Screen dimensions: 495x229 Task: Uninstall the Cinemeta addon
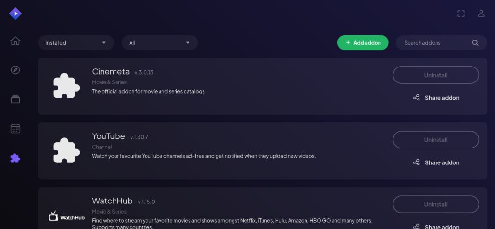click(x=436, y=75)
